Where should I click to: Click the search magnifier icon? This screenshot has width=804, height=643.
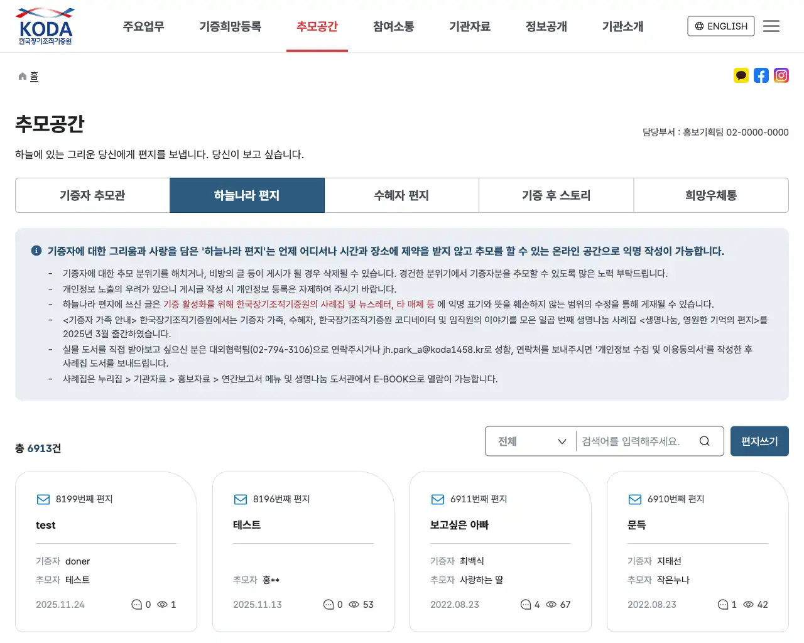click(x=704, y=441)
